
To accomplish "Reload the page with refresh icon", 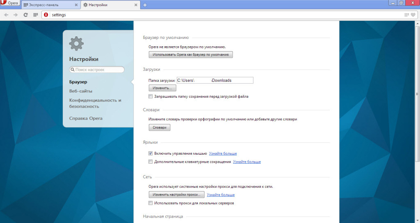I will tap(25, 15).
